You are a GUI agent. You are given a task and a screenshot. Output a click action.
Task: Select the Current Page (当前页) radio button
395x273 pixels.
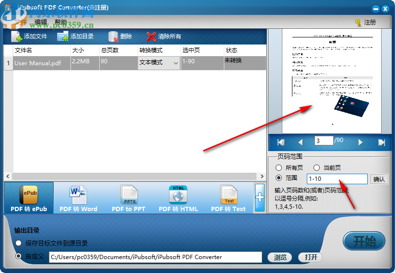point(316,167)
